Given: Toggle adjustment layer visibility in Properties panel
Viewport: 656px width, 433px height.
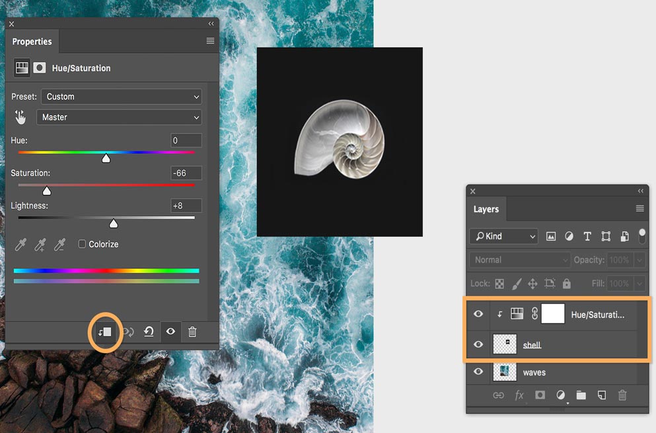Looking at the screenshot, I should point(170,332).
